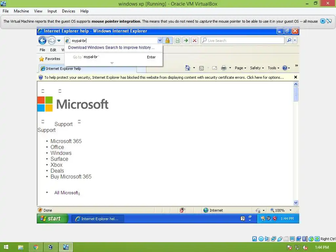336x252 pixels.
Task: Click the New Tab button
Action: pyautogui.click(x=141, y=69)
